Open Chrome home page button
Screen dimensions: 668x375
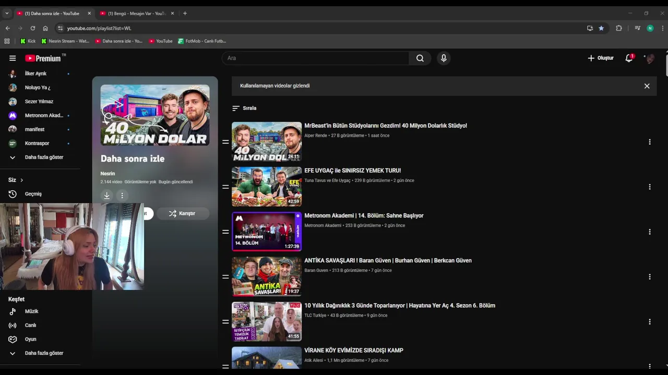pyautogui.click(x=45, y=28)
